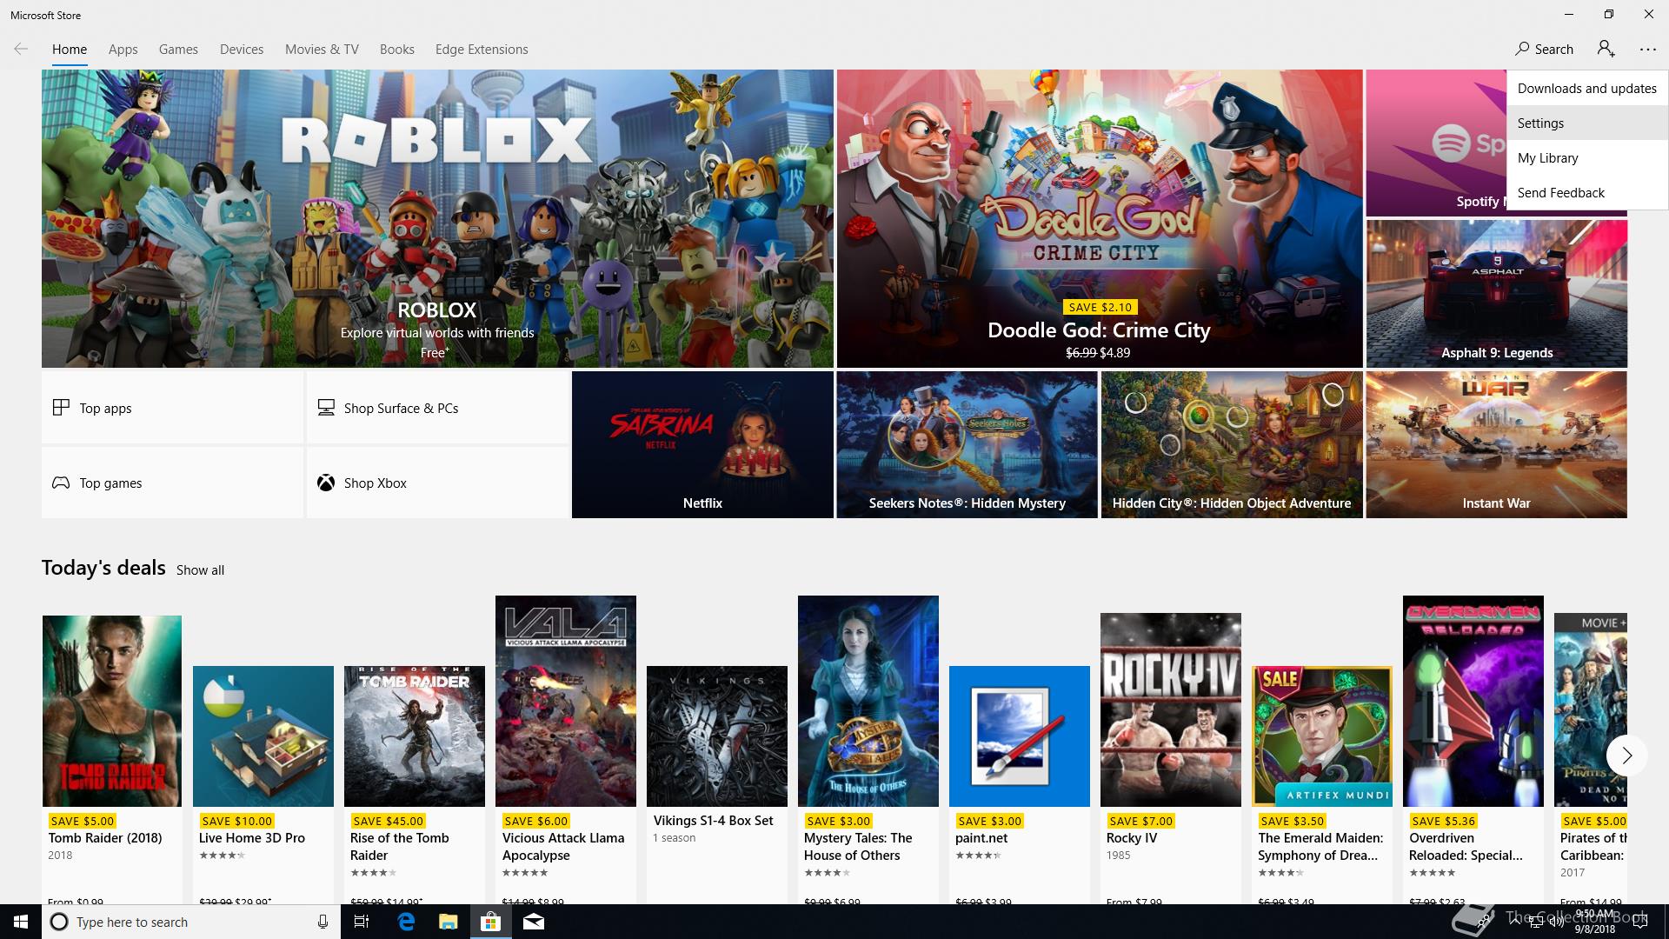Image resolution: width=1669 pixels, height=939 pixels.
Task: Click the Top games controller icon
Action: click(61, 483)
